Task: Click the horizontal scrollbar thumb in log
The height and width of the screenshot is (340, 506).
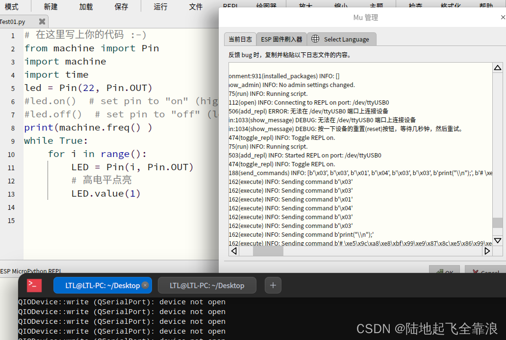Action: pyautogui.click(x=268, y=251)
